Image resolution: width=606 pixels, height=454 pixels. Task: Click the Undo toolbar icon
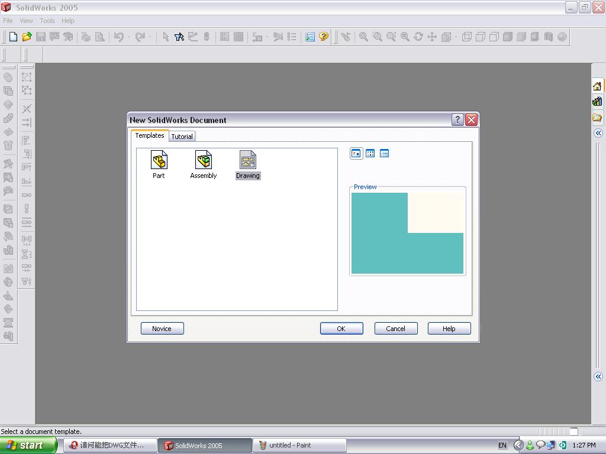[118, 37]
